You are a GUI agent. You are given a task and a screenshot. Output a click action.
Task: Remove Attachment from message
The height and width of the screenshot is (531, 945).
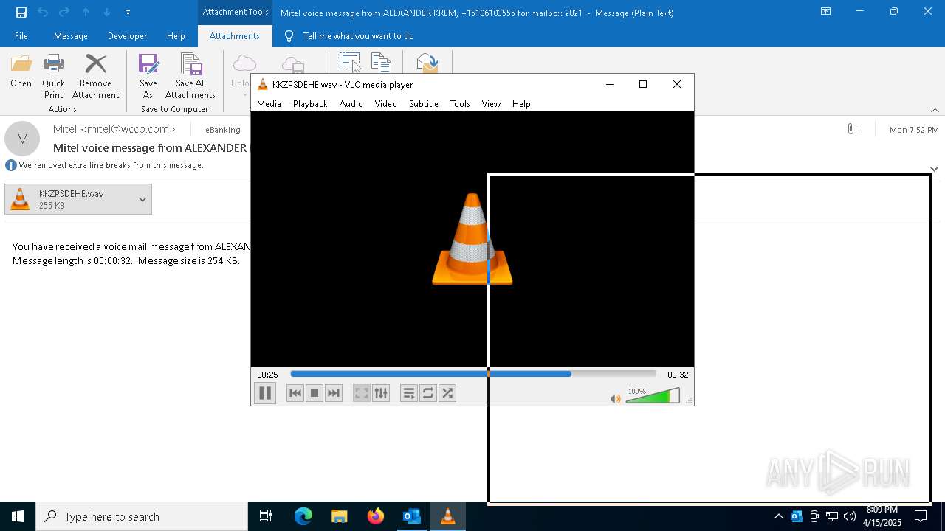95,77
